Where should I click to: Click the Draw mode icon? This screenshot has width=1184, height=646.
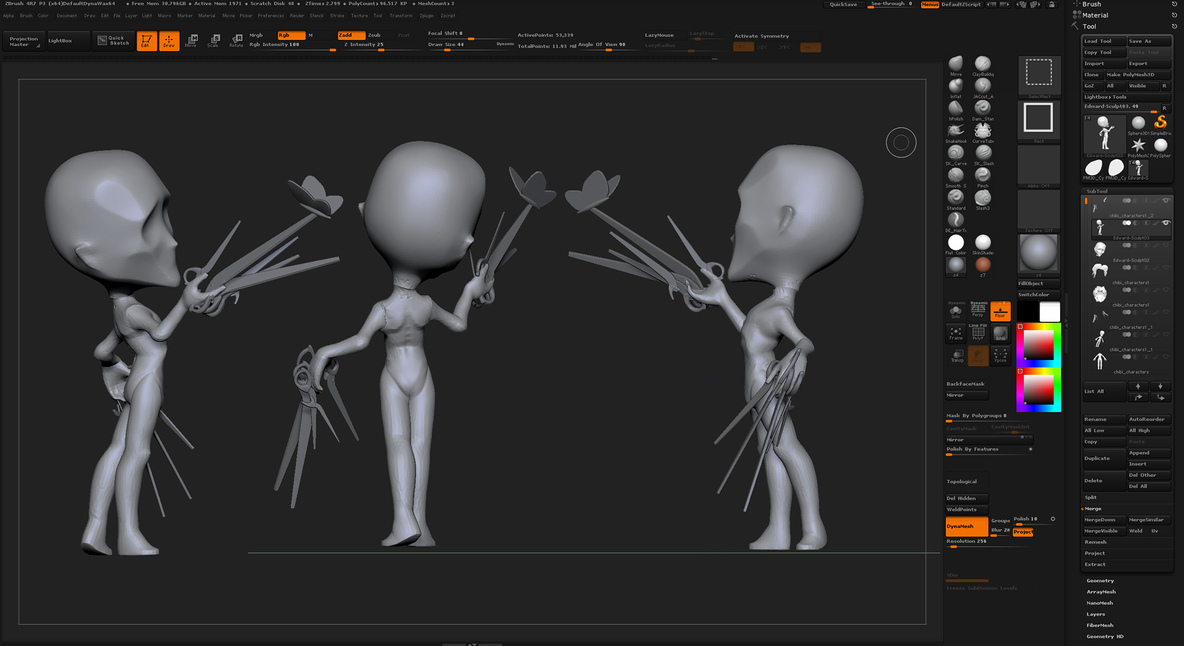(169, 41)
